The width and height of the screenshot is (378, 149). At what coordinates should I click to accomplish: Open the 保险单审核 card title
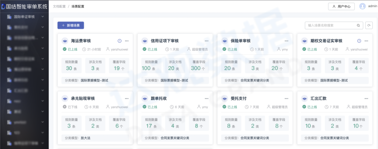click(240, 41)
